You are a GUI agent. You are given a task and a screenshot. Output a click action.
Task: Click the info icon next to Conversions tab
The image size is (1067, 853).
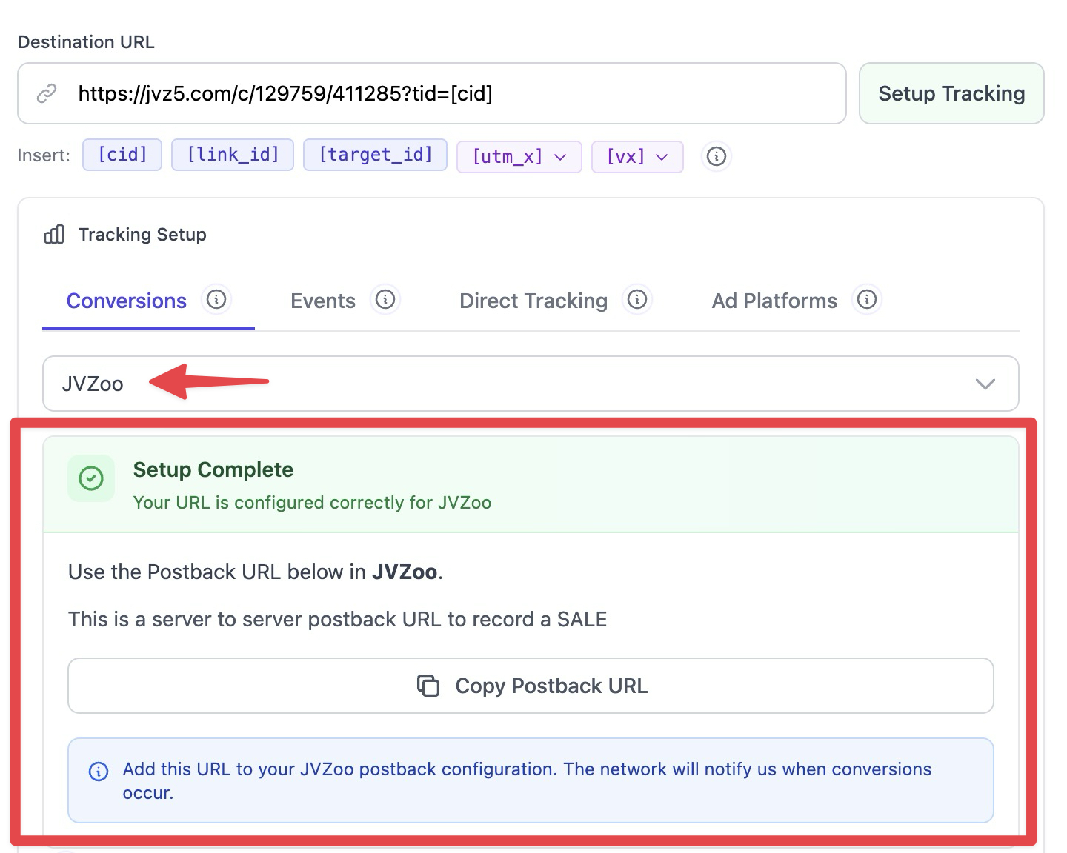click(x=216, y=299)
